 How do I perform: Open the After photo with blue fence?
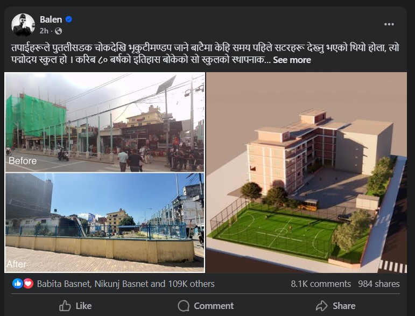[x=105, y=222]
